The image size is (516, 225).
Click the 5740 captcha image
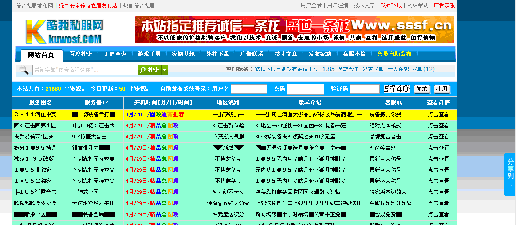[396, 89]
